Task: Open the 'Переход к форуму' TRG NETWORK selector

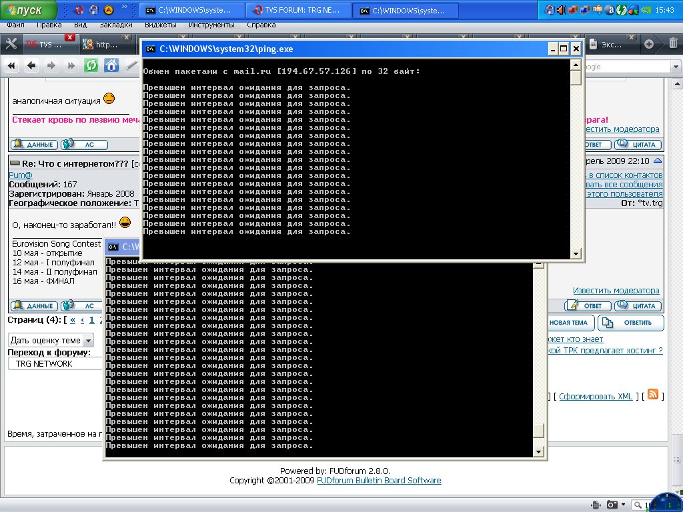Action: [57, 364]
